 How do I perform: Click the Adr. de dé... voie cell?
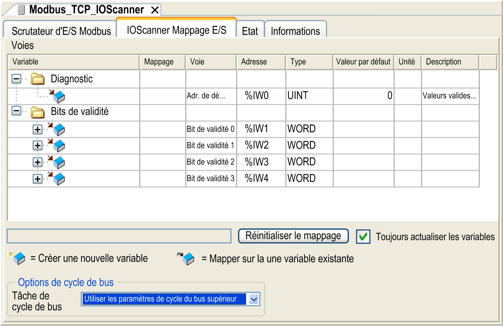click(x=211, y=96)
